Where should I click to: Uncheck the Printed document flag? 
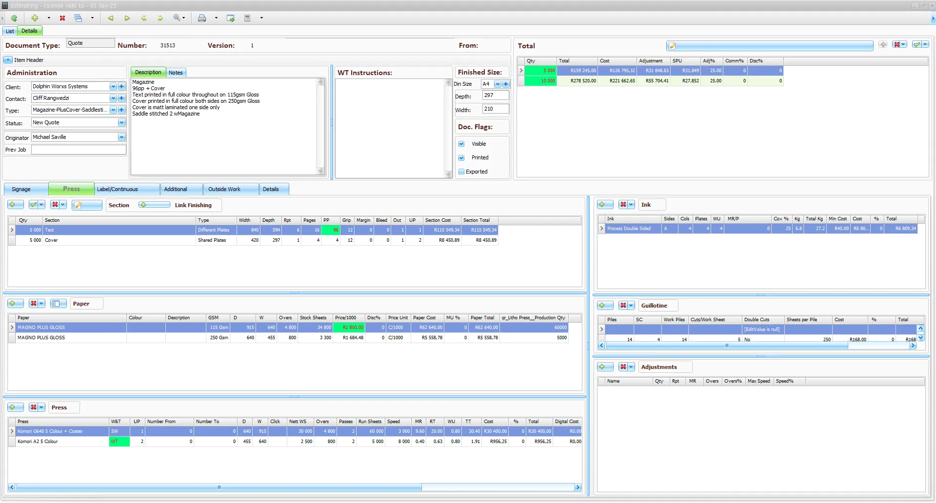click(x=461, y=157)
